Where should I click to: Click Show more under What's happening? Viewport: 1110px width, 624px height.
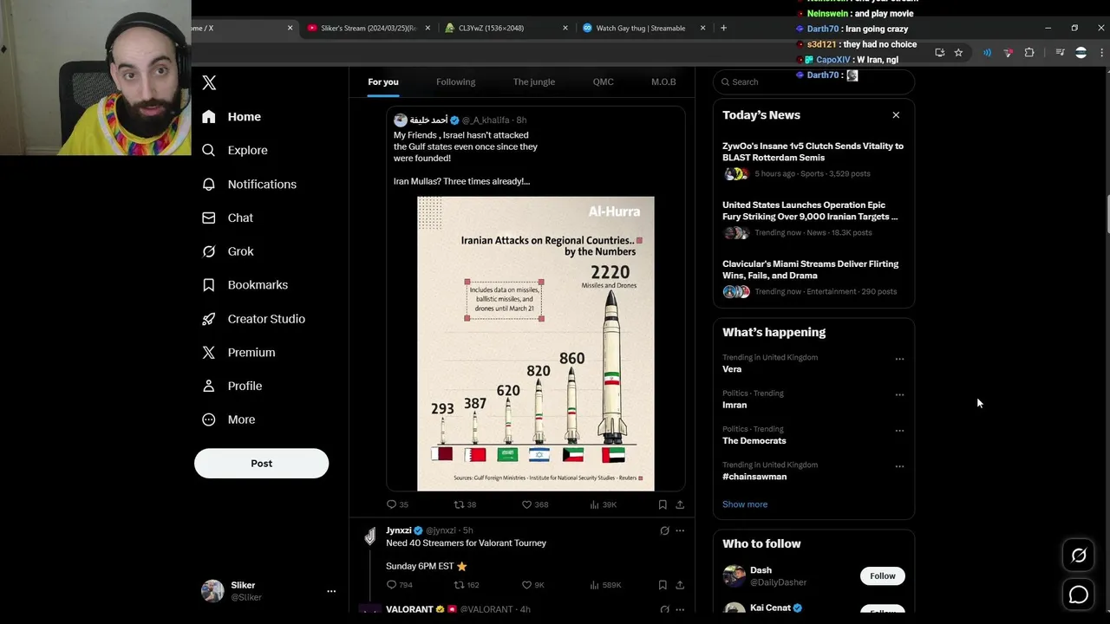pos(745,504)
